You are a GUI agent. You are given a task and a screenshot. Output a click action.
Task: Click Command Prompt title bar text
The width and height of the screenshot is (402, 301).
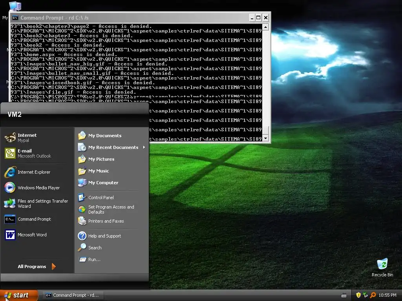pyautogui.click(x=54, y=18)
